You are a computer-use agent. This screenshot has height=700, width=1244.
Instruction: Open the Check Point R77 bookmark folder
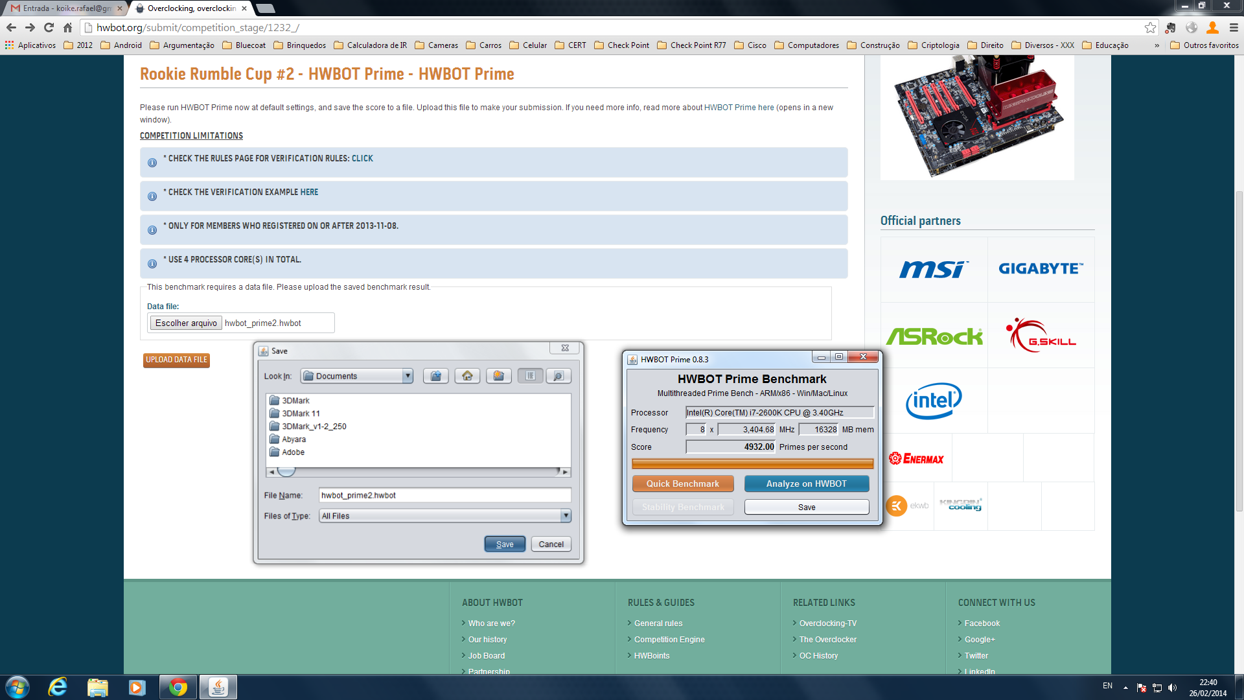click(x=691, y=45)
